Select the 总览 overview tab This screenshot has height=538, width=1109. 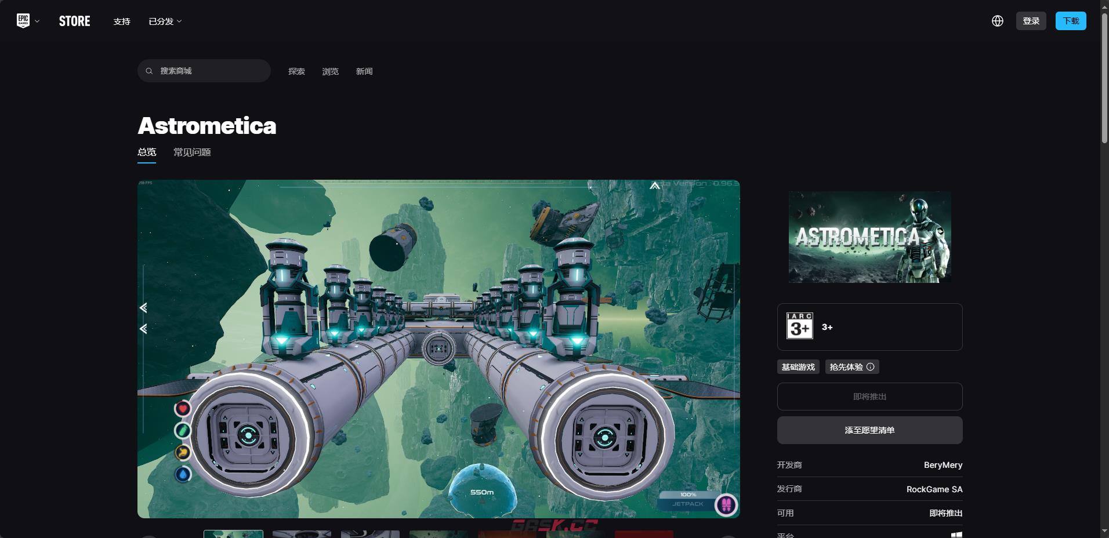[147, 152]
